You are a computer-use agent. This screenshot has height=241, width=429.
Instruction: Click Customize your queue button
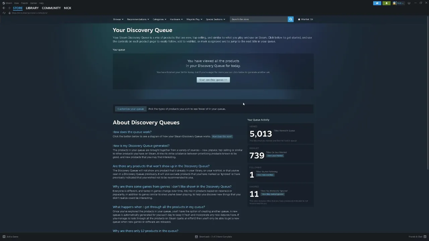click(131, 109)
